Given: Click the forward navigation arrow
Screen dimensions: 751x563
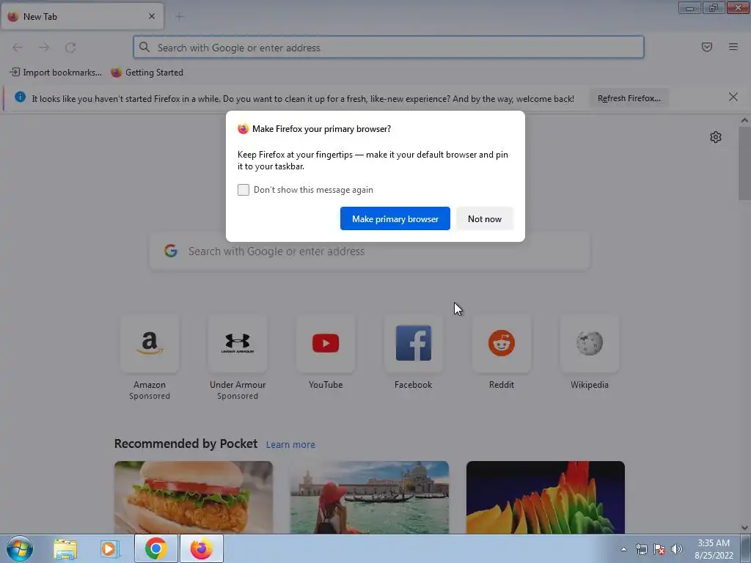Looking at the screenshot, I should tap(44, 48).
